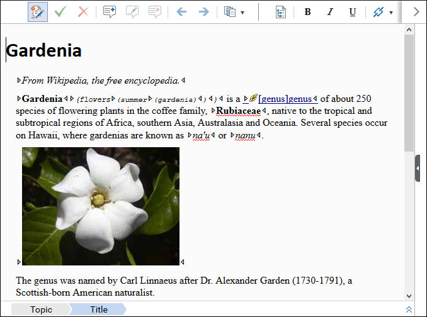Add a new comment
Viewport: 427px width, 317px height.
click(x=110, y=12)
